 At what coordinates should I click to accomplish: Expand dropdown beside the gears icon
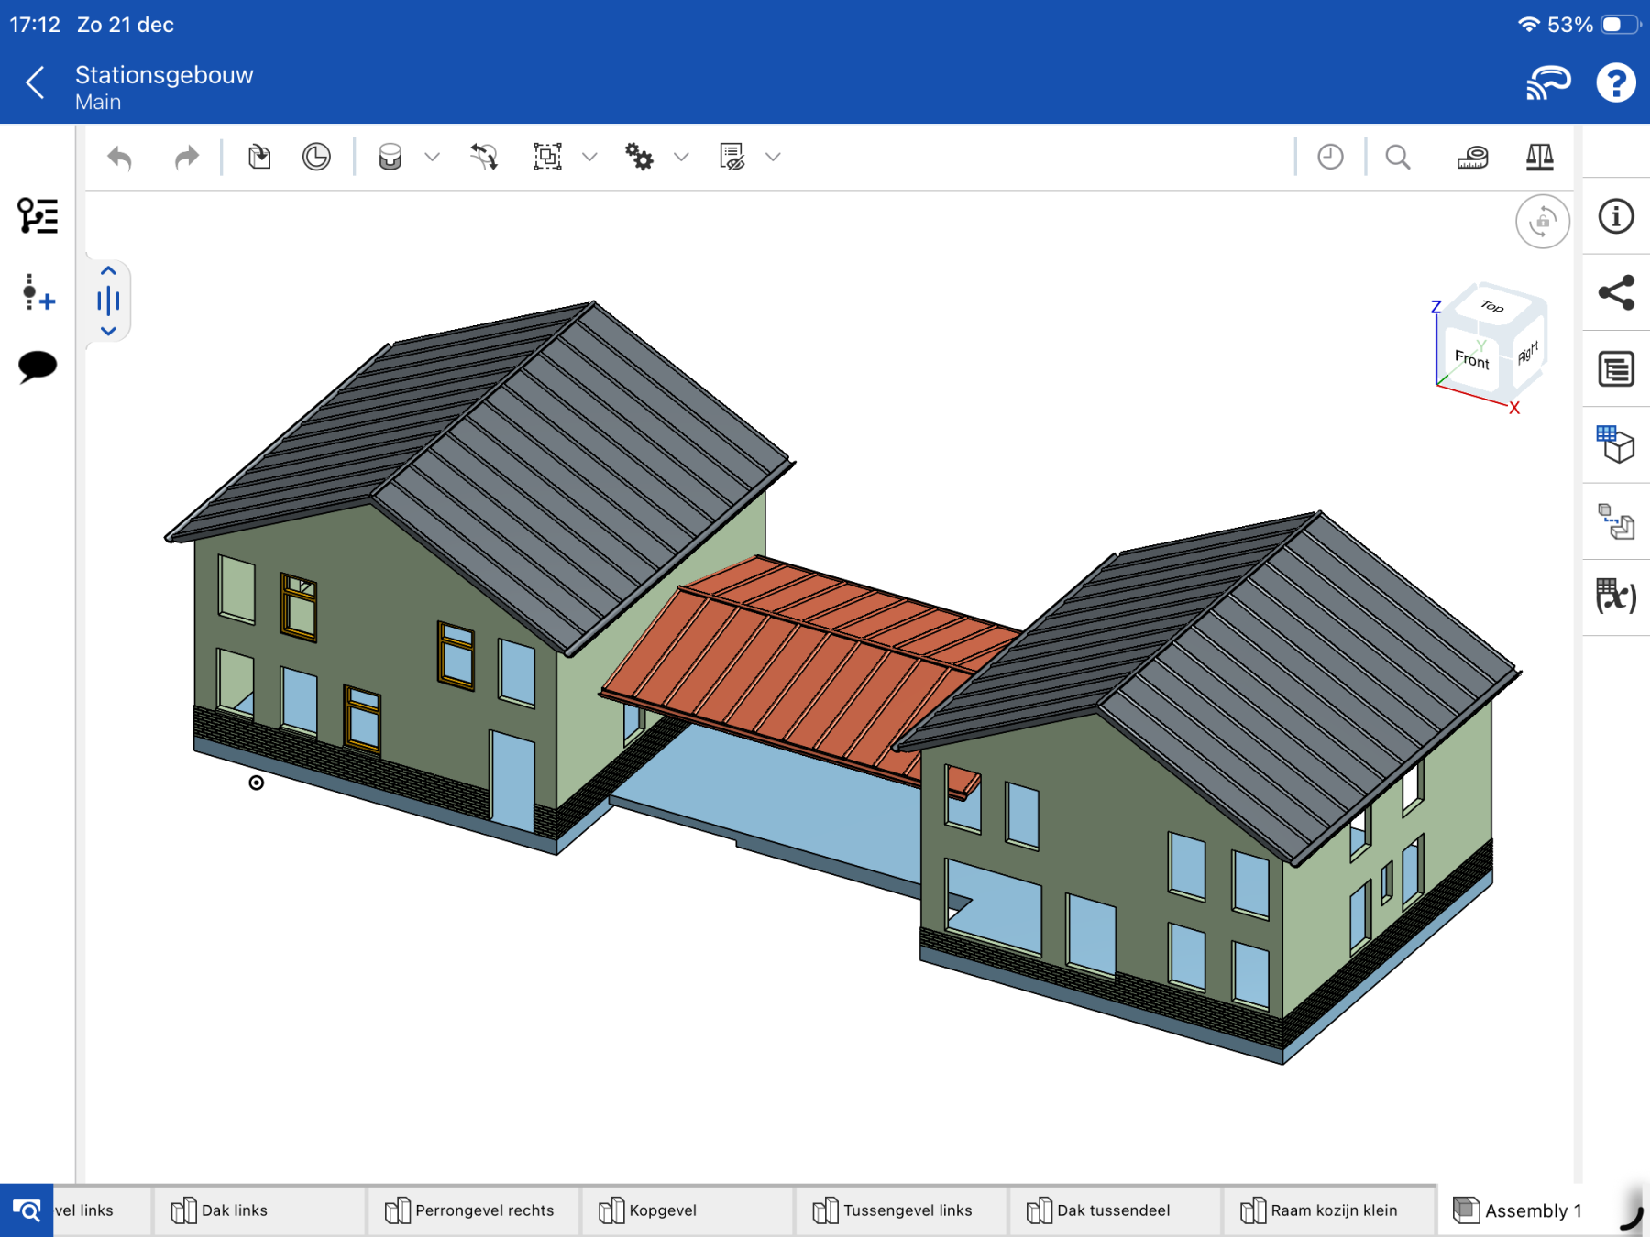681,158
